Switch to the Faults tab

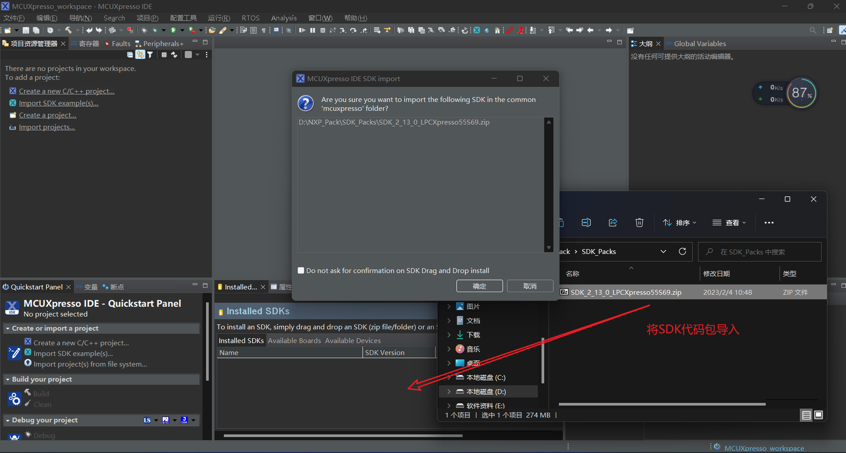(x=117, y=43)
